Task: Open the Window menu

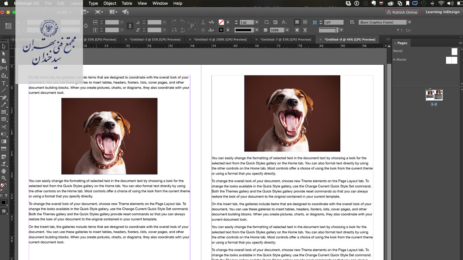Action: [160, 3]
